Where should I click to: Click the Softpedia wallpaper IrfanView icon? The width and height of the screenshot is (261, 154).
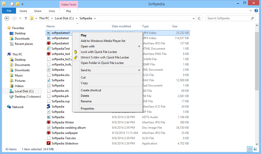49,133
